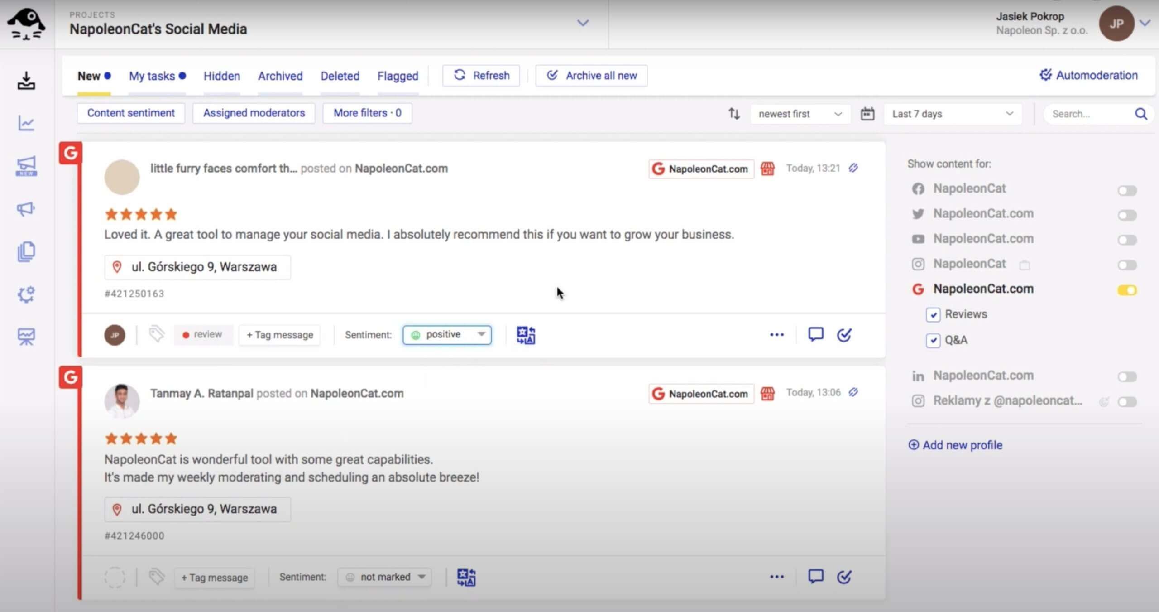Toggle the Instagram NapoleonCat profile on

coord(1127,265)
